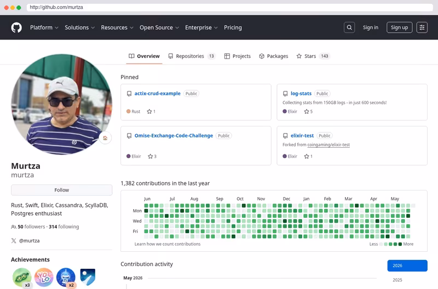Click the 'Collecting stats from 150GB logs' description

tap(335, 102)
